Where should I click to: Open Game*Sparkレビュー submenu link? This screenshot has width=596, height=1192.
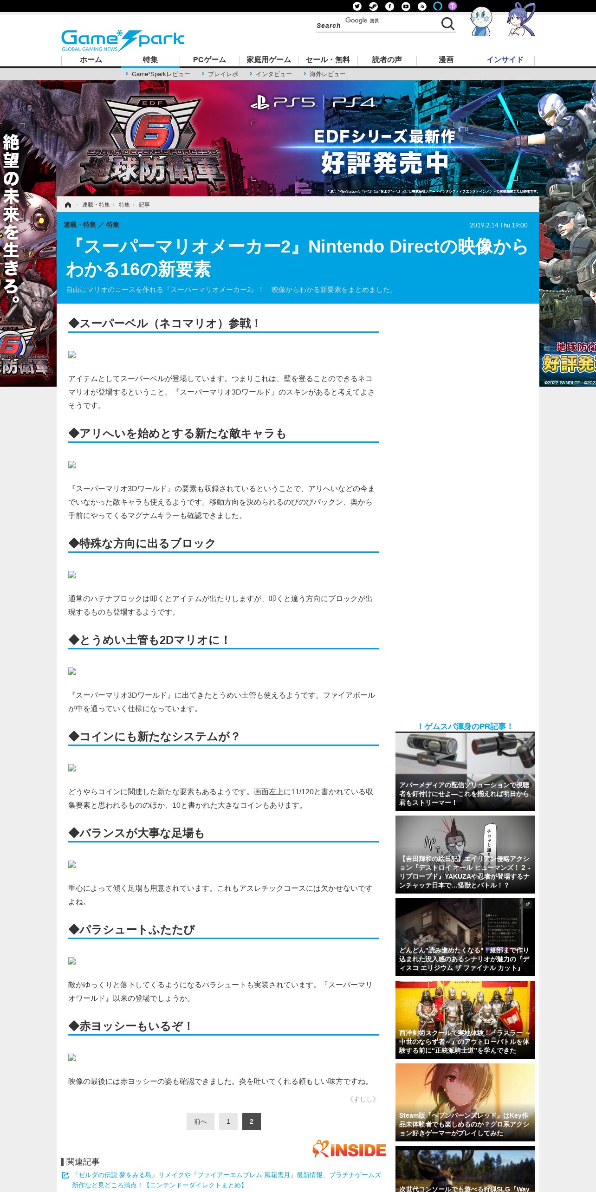[x=161, y=74]
